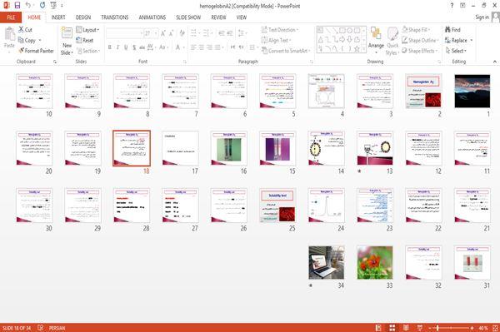
Task: Toggle Underline formatting
Action: 126,47
